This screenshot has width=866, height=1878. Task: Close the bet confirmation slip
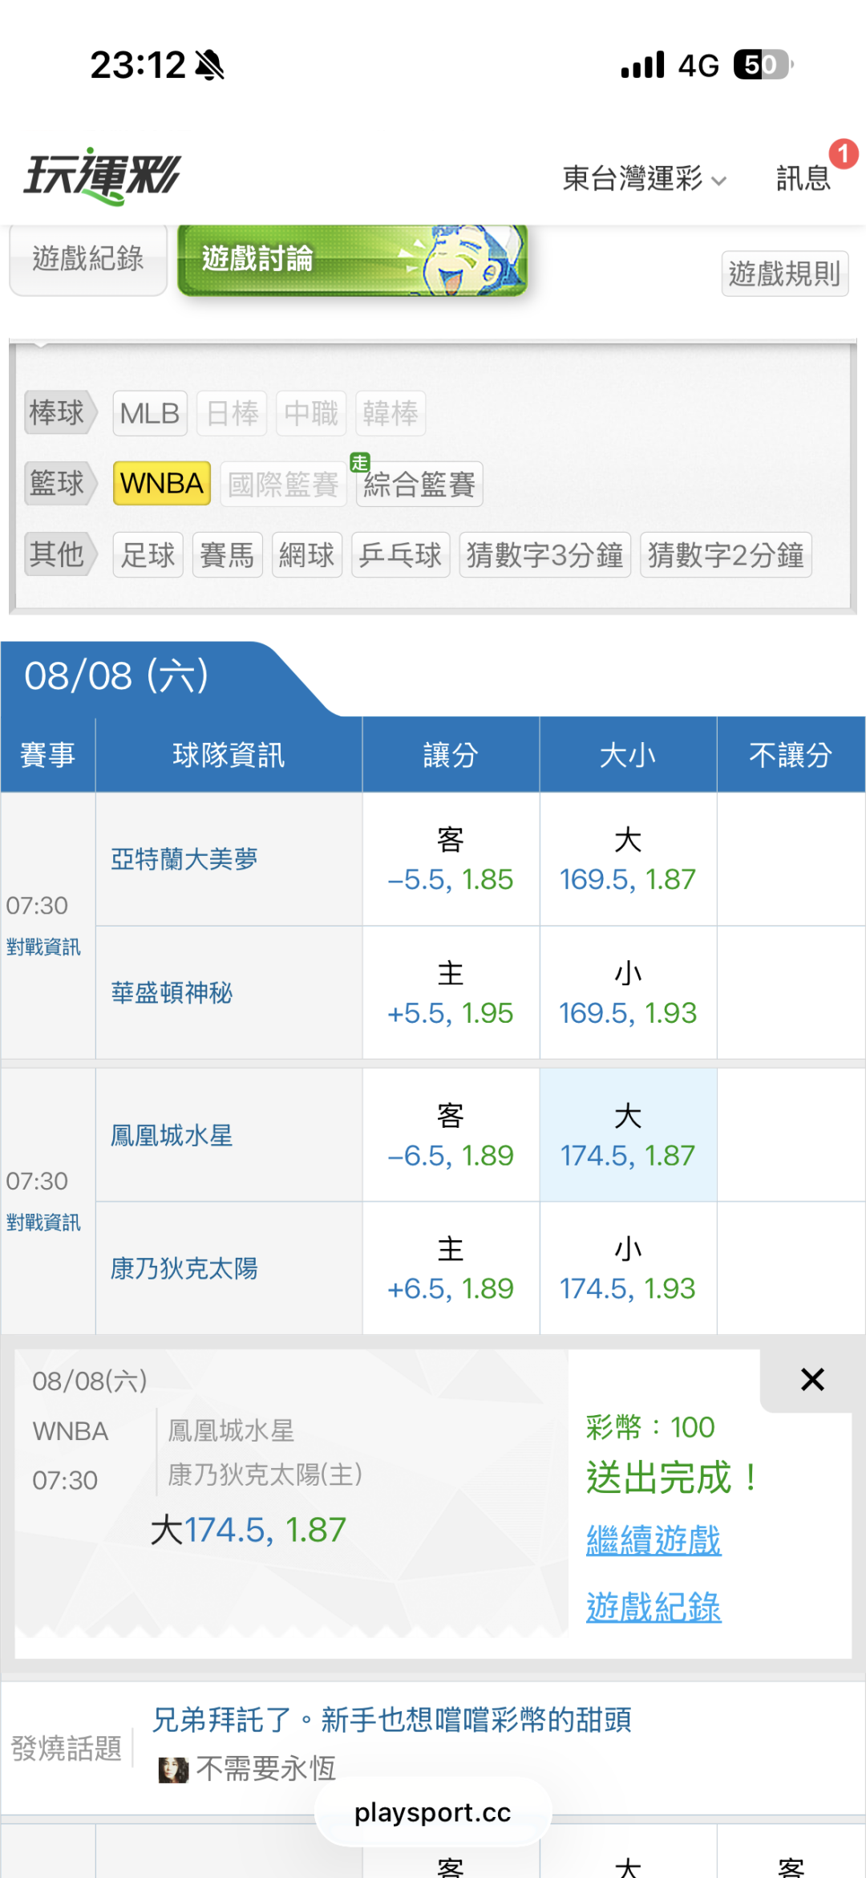pyautogui.click(x=812, y=1379)
